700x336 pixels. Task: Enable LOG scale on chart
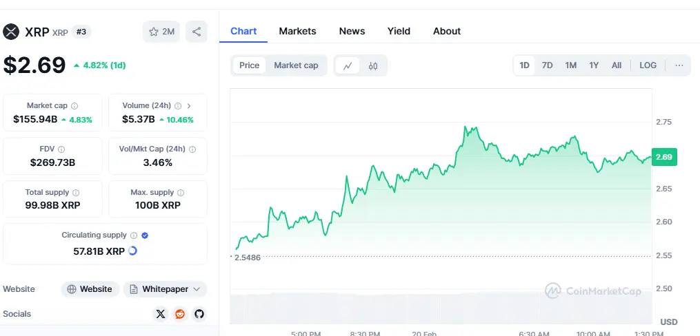click(x=648, y=65)
